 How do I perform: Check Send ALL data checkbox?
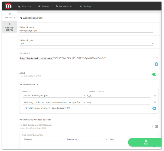pos(23,108)
